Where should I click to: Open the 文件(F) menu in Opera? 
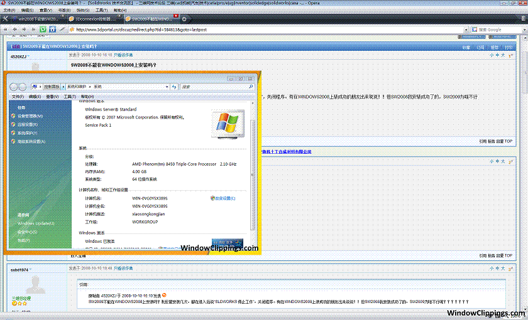9,11
